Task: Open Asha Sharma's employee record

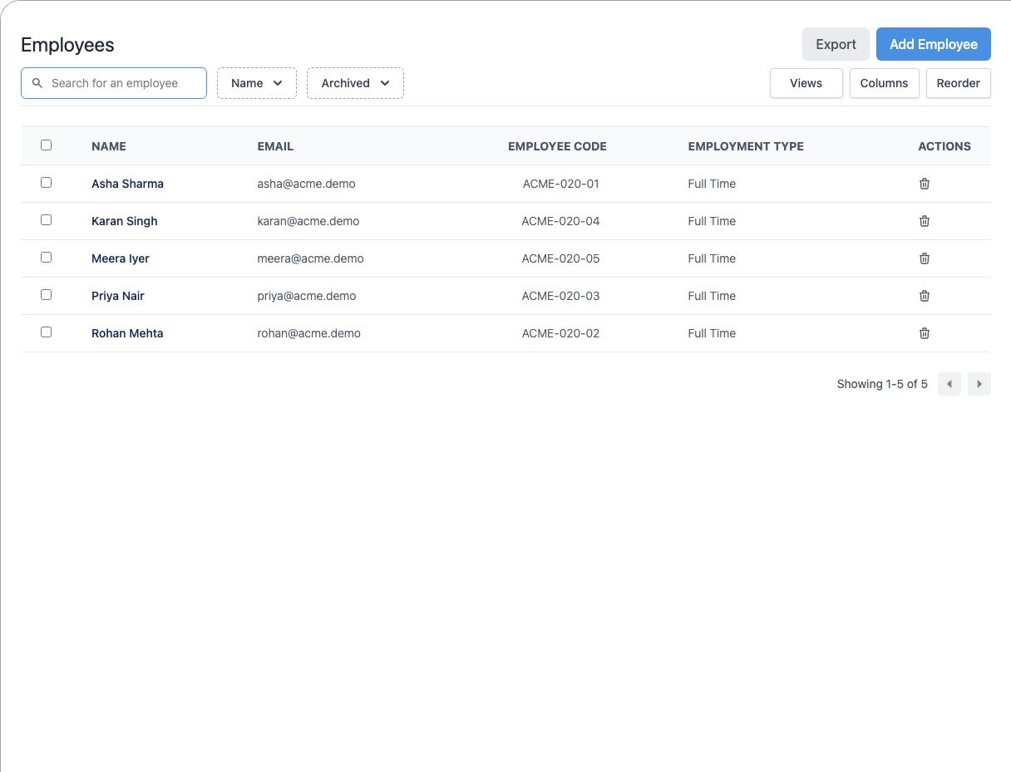Action: [127, 184]
